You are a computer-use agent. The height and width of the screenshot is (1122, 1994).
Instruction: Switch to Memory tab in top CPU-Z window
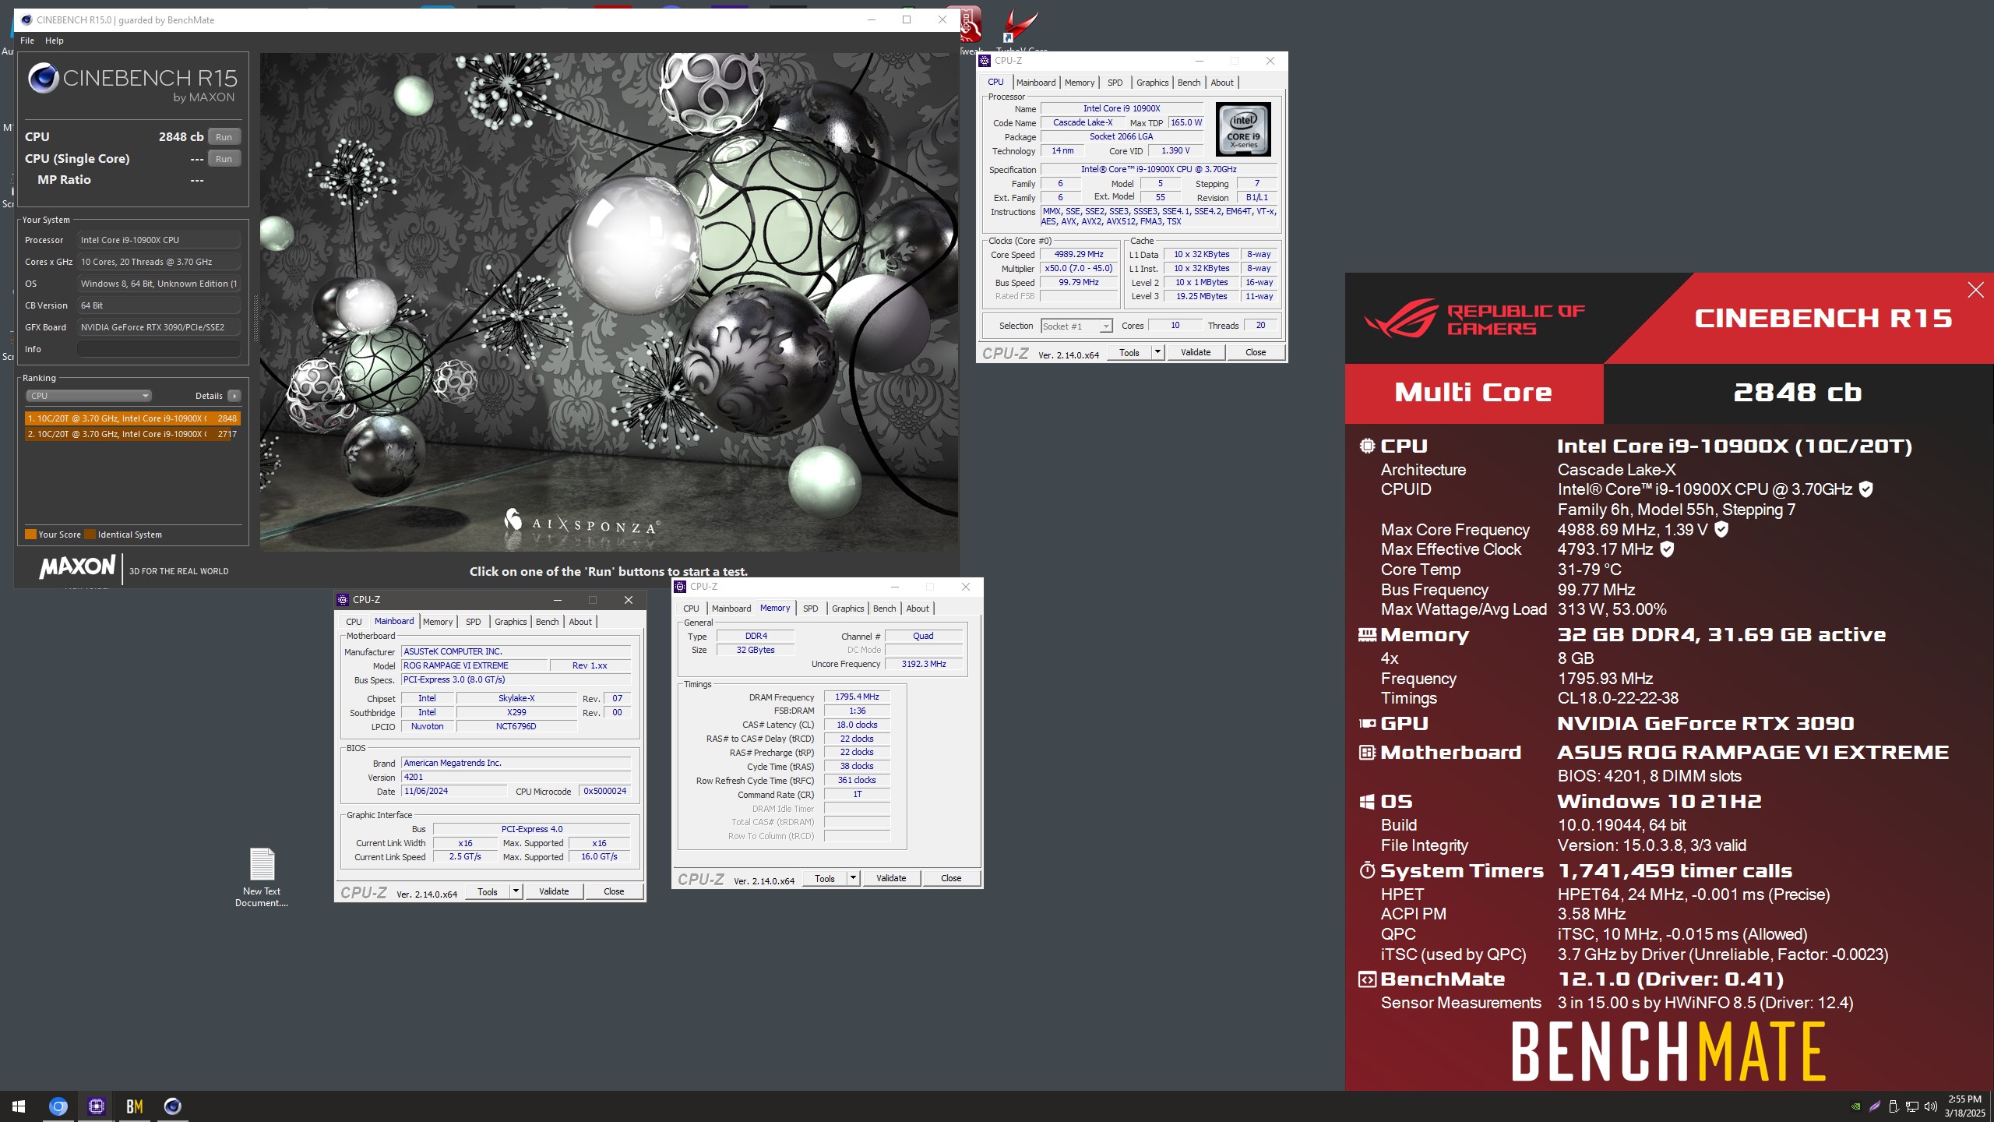point(1079,83)
